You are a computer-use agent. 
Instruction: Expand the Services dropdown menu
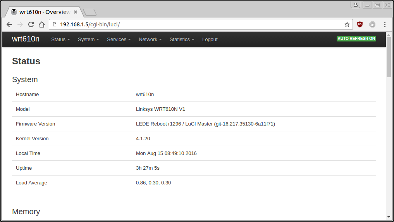[119, 40]
